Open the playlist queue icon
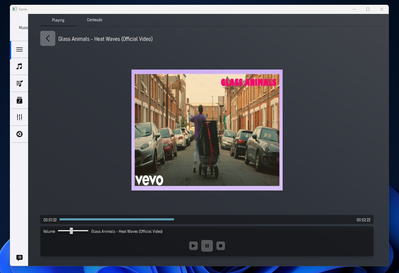The image size is (399, 273). pos(19,83)
